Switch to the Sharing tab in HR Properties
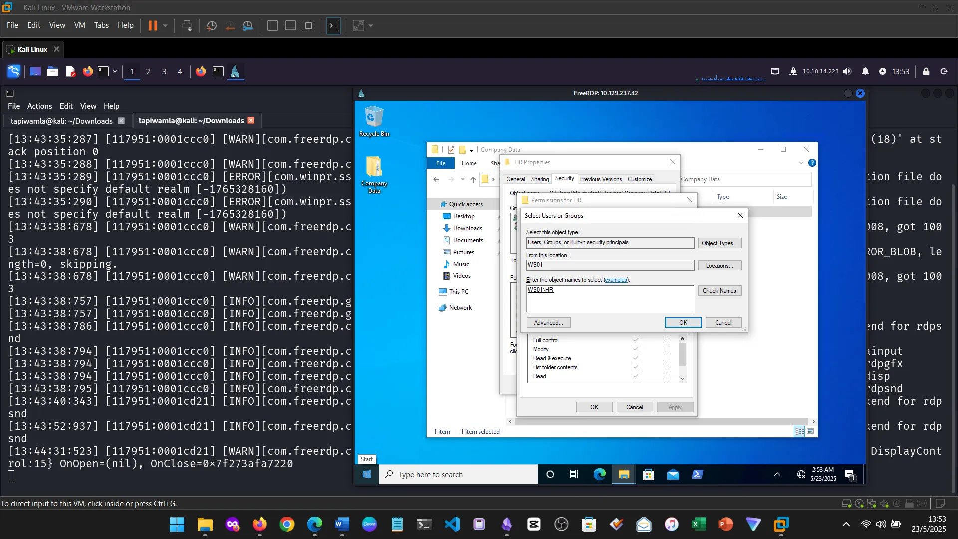The image size is (958, 539). pos(540,179)
